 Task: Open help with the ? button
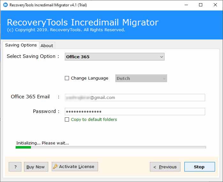(x=15, y=167)
